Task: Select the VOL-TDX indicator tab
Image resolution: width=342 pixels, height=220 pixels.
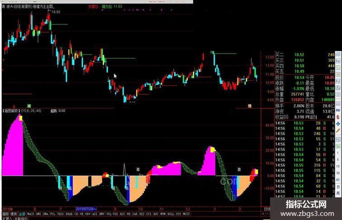Action: tap(112, 214)
